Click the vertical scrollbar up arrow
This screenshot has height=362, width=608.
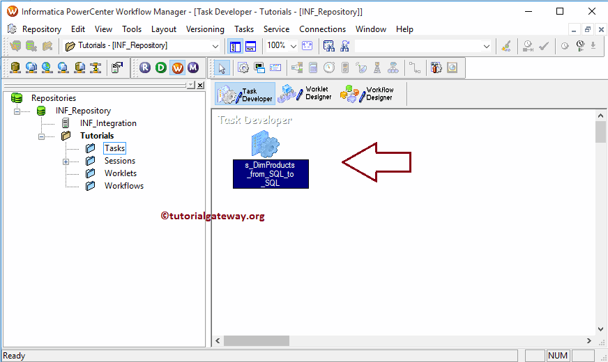600,116
